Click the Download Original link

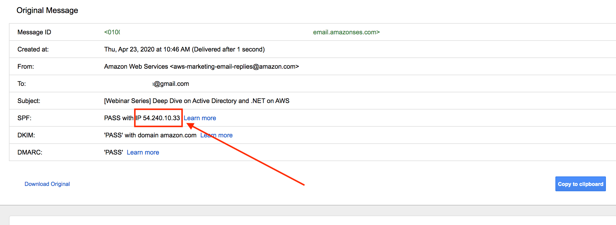point(47,184)
